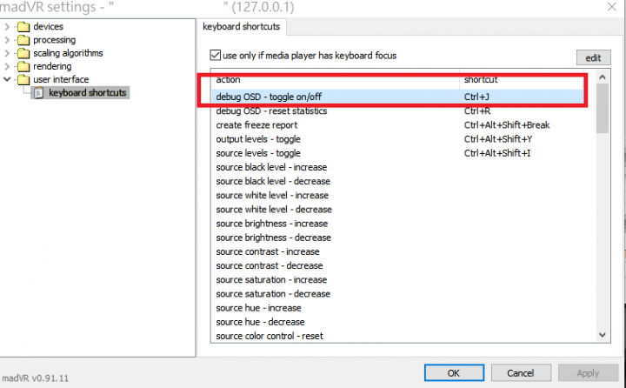Click the keyboard shortcuts page icon
This screenshot has width=626, height=388.
(39, 93)
